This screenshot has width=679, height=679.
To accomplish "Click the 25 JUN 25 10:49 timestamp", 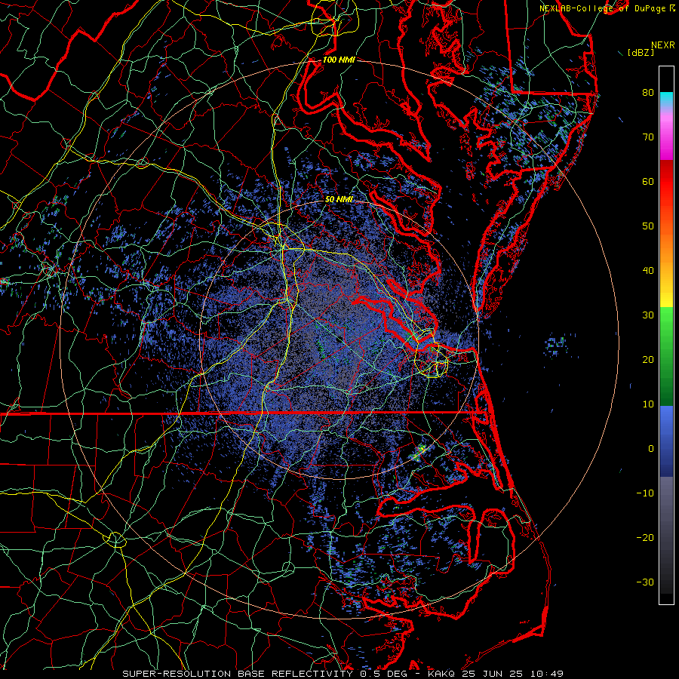I will (x=513, y=674).
